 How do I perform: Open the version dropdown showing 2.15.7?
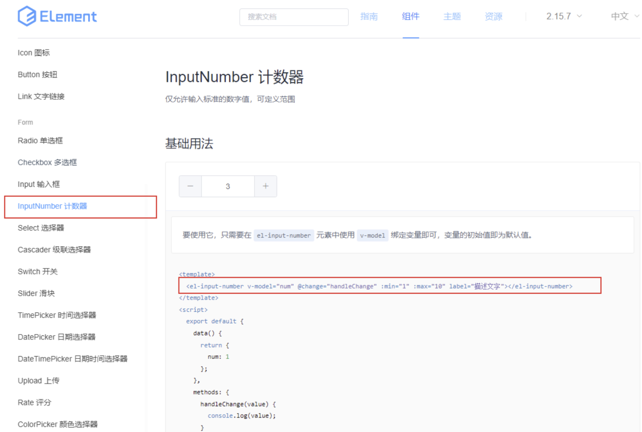coord(559,16)
